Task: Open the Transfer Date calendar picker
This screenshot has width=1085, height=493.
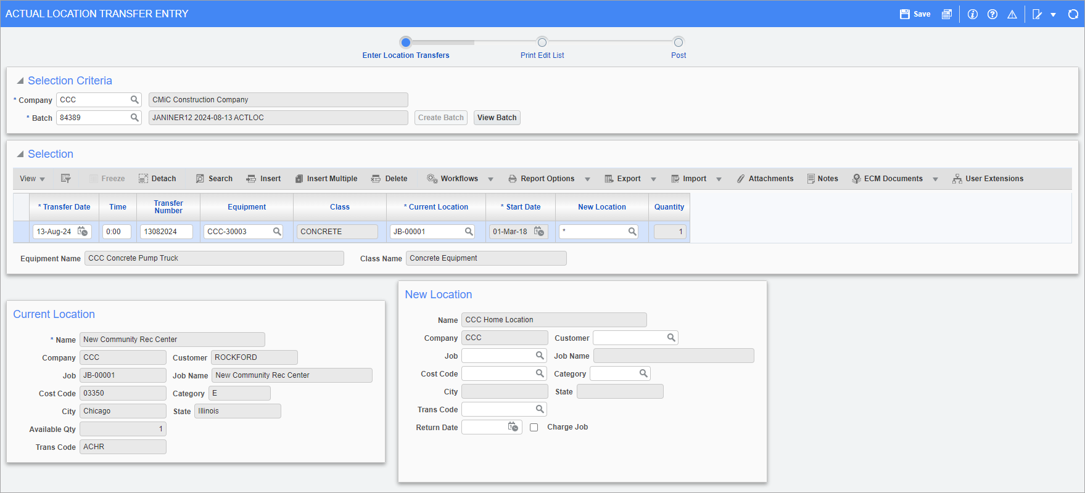Action: [83, 232]
